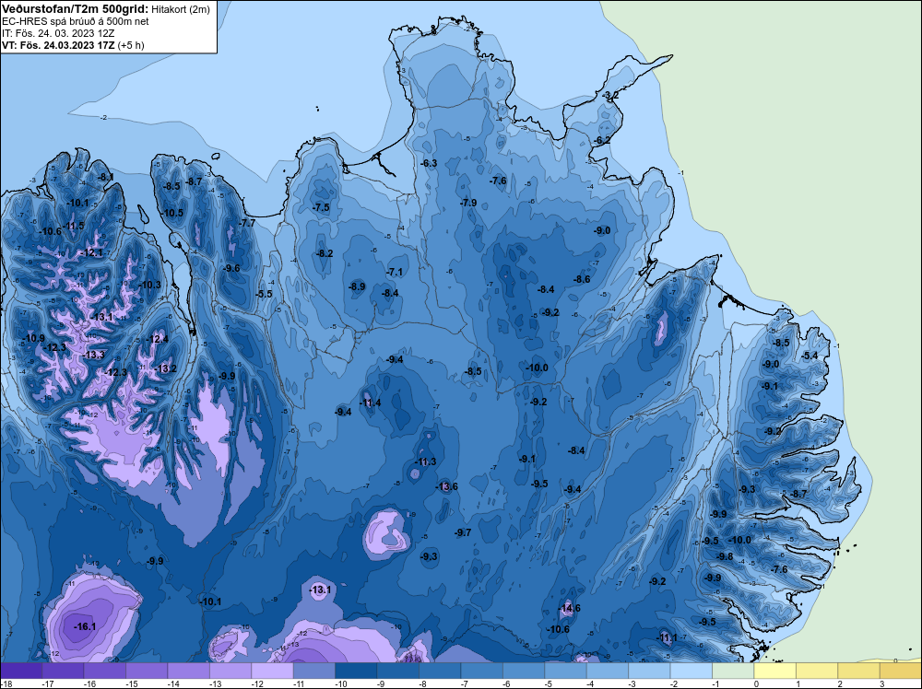Select the orange-yellow legend swatch labeled 3
This screenshot has height=689, width=922.
(x=901, y=671)
